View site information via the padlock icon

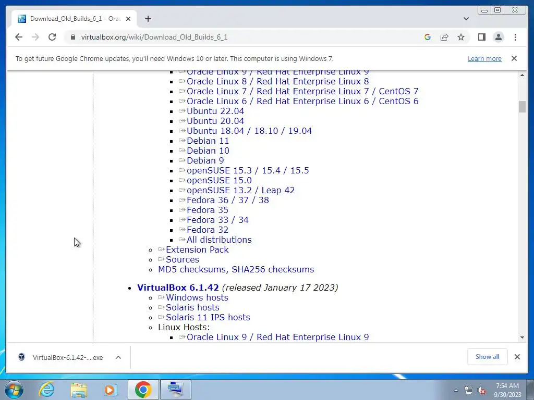[73, 37]
